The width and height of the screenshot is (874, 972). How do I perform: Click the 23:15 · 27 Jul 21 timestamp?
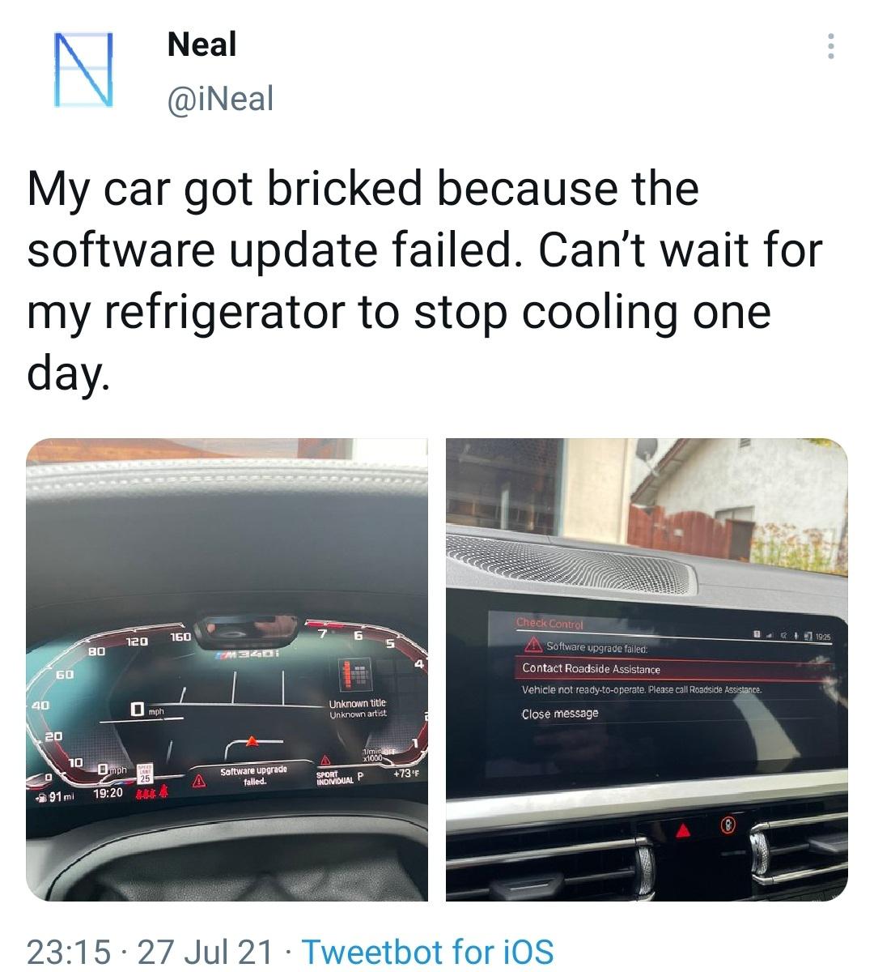coord(150,951)
